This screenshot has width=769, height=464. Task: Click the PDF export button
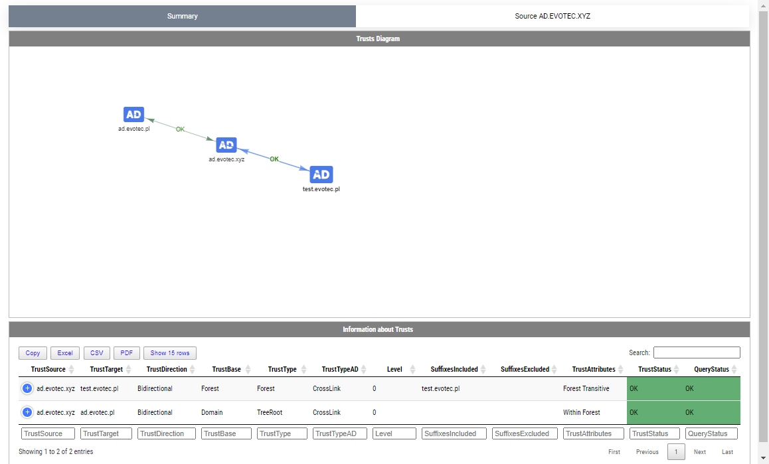pos(126,353)
